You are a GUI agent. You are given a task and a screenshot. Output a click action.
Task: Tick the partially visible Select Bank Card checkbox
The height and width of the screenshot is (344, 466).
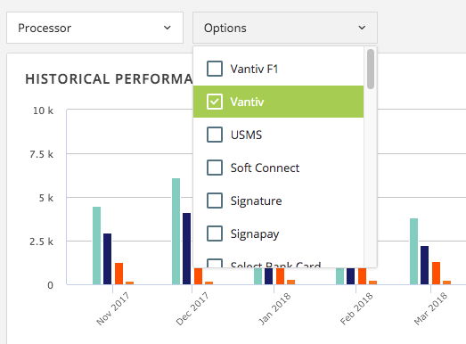pyautogui.click(x=215, y=263)
